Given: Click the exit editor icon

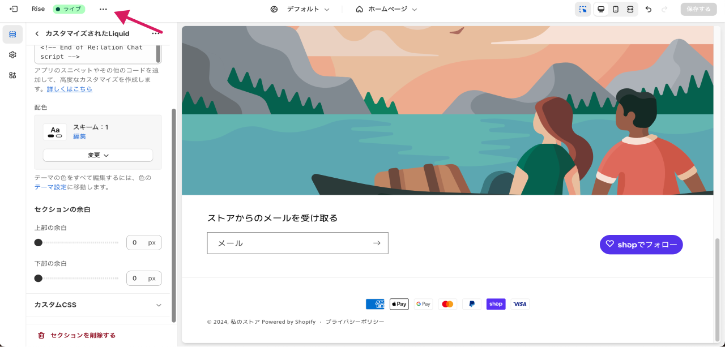Looking at the screenshot, I should pyautogui.click(x=14, y=9).
